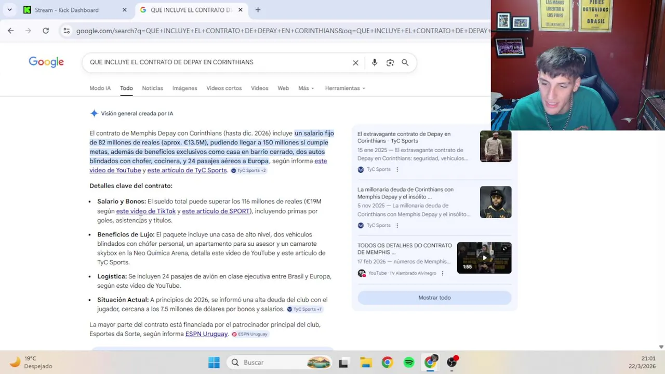The width and height of the screenshot is (665, 374).
Task: Open 'este artículo de TyC Sports' link
Action: tap(187, 170)
